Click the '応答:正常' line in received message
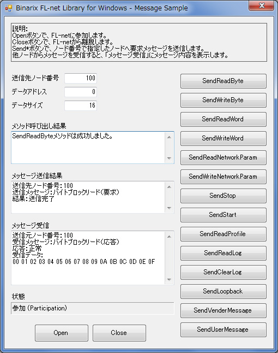The height and width of the screenshot is (353, 278). pyautogui.click(x=27, y=249)
